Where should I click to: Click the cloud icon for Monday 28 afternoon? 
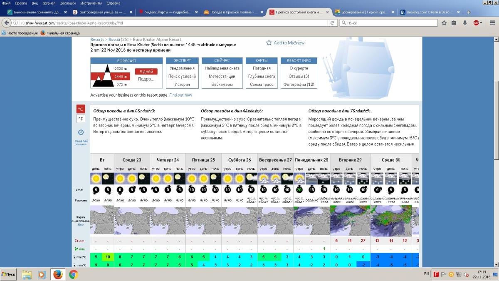[311, 179]
